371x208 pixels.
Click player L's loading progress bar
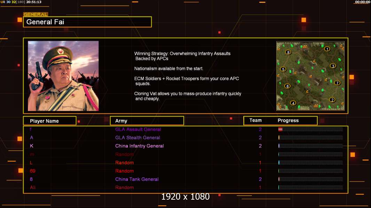310,163
